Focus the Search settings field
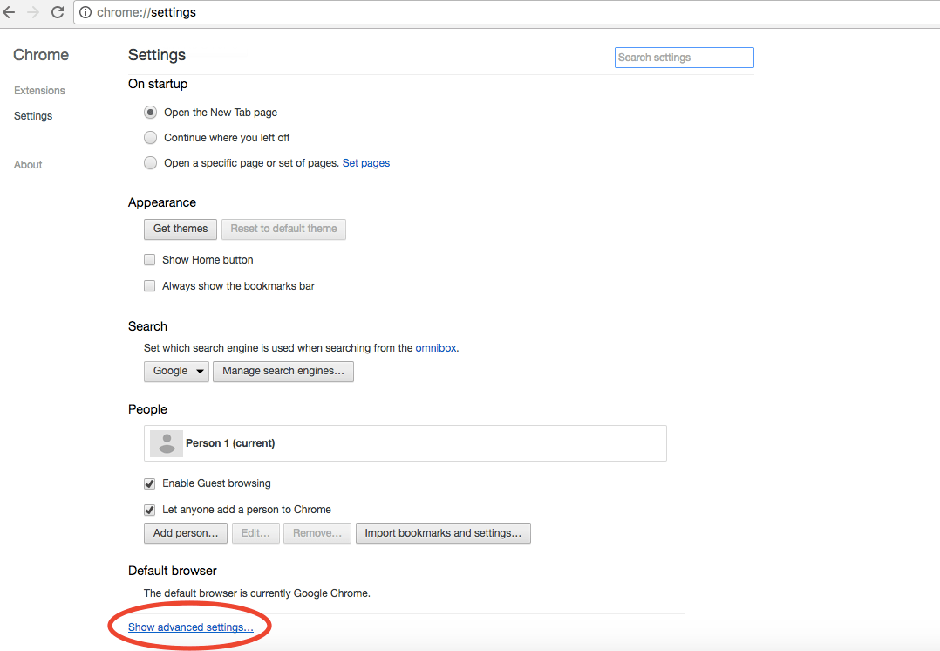 coord(684,58)
